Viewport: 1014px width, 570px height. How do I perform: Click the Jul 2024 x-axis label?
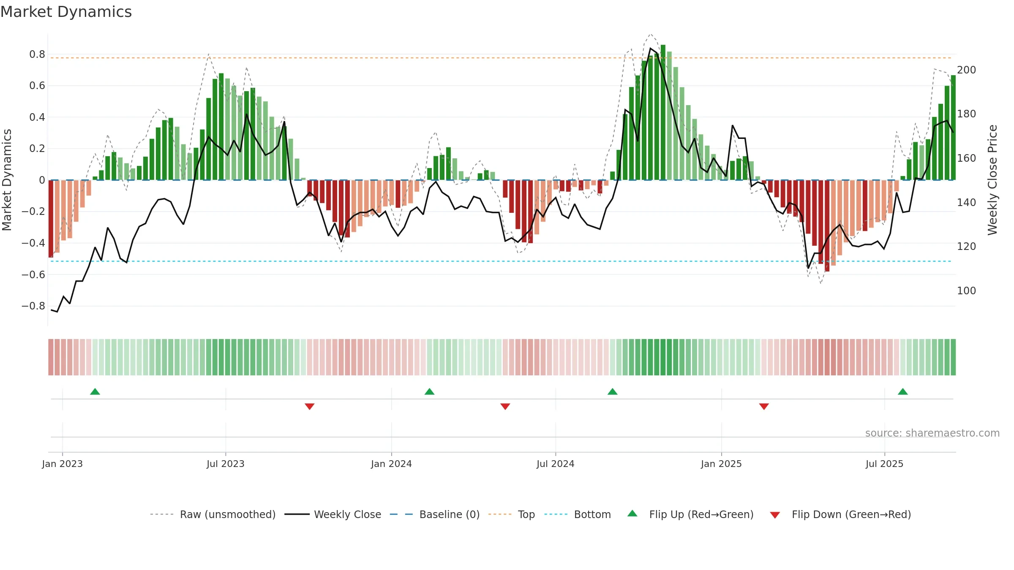pyautogui.click(x=556, y=464)
